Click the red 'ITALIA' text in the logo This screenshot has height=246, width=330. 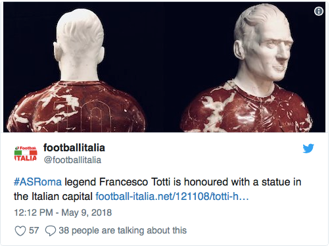coord(26,158)
